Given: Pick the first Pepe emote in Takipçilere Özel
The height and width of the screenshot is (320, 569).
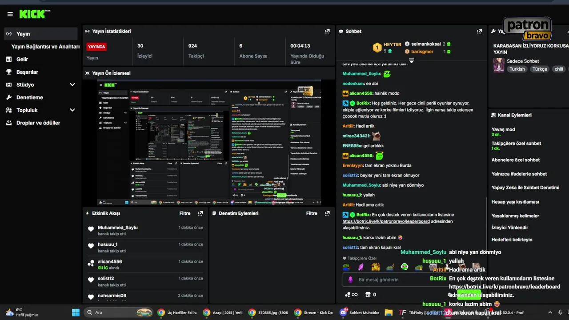Looking at the screenshot, I should [x=346, y=267].
